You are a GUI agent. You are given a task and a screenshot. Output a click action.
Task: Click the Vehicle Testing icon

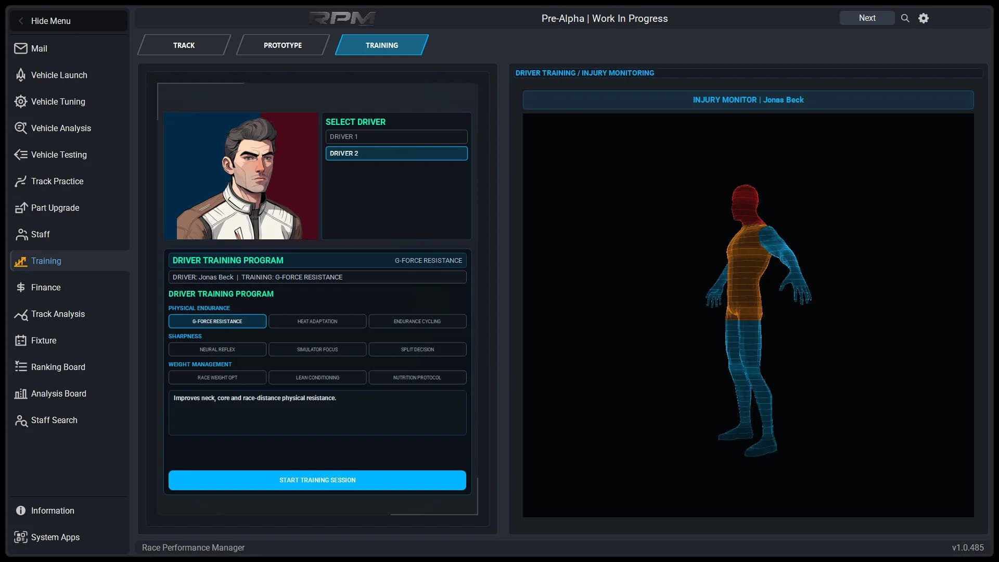(x=21, y=155)
